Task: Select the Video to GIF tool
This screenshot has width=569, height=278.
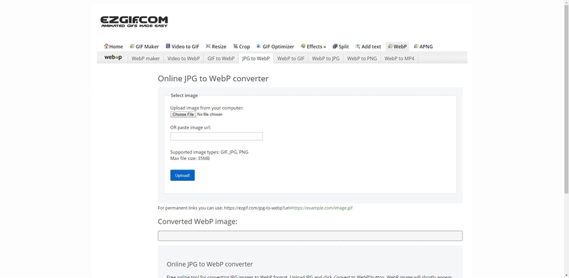Action: (x=182, y=46)
